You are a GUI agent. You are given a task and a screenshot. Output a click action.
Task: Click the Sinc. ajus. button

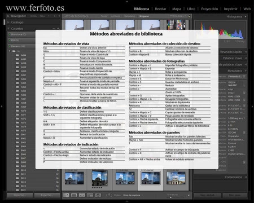tap(235, 195)
